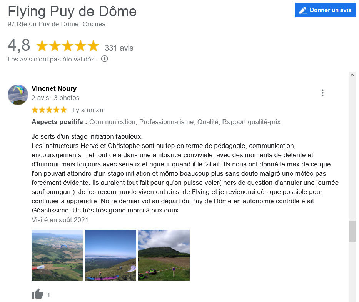The width and height of the screenshot is (359, 302).
Task: Click the Donner un avis button
Action: click(325, 10)
